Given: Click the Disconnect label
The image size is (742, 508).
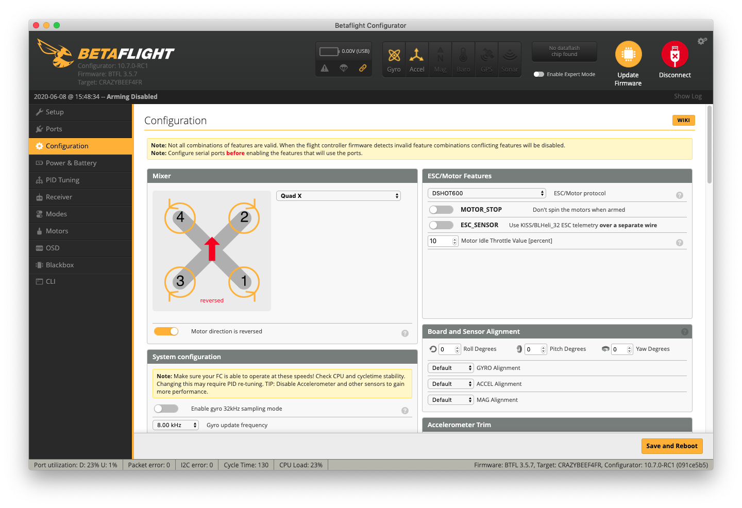Looking at the screenshot, I should click(x=675, y=75).
